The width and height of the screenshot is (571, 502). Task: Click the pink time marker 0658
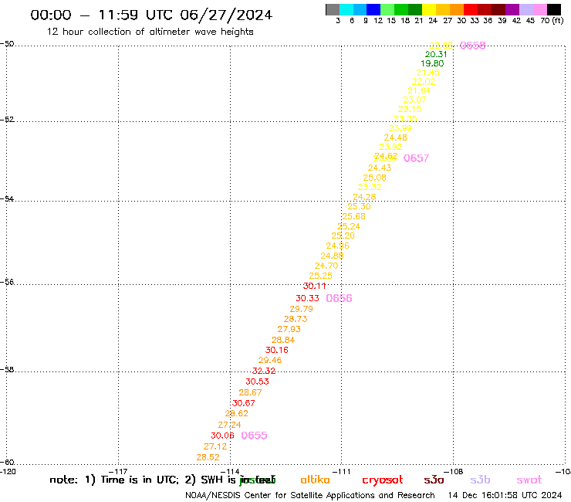[x=473, y=46]
